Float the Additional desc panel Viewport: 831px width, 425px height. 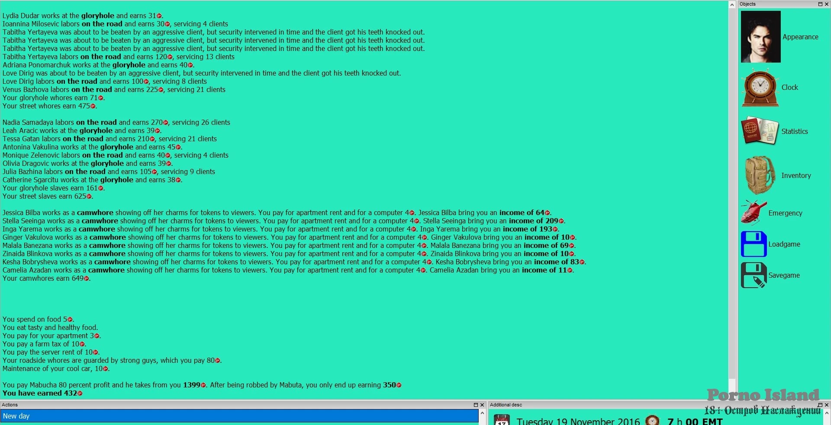820,405
